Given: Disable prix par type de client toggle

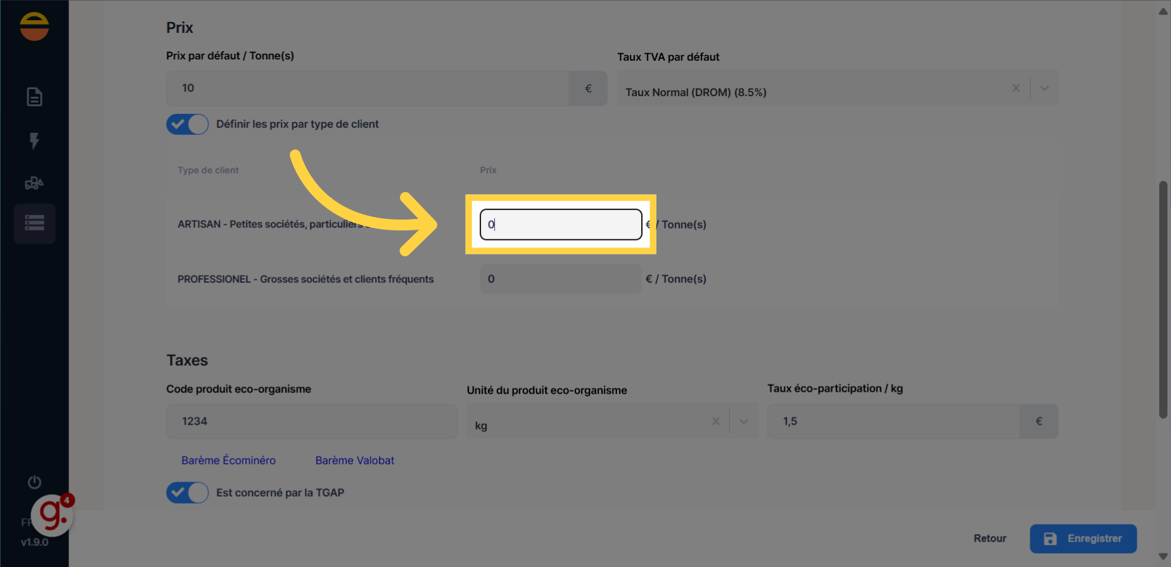Looking at the screenshot, I should (187, 124).
